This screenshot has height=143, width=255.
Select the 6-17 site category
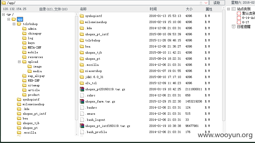point(246,22)
